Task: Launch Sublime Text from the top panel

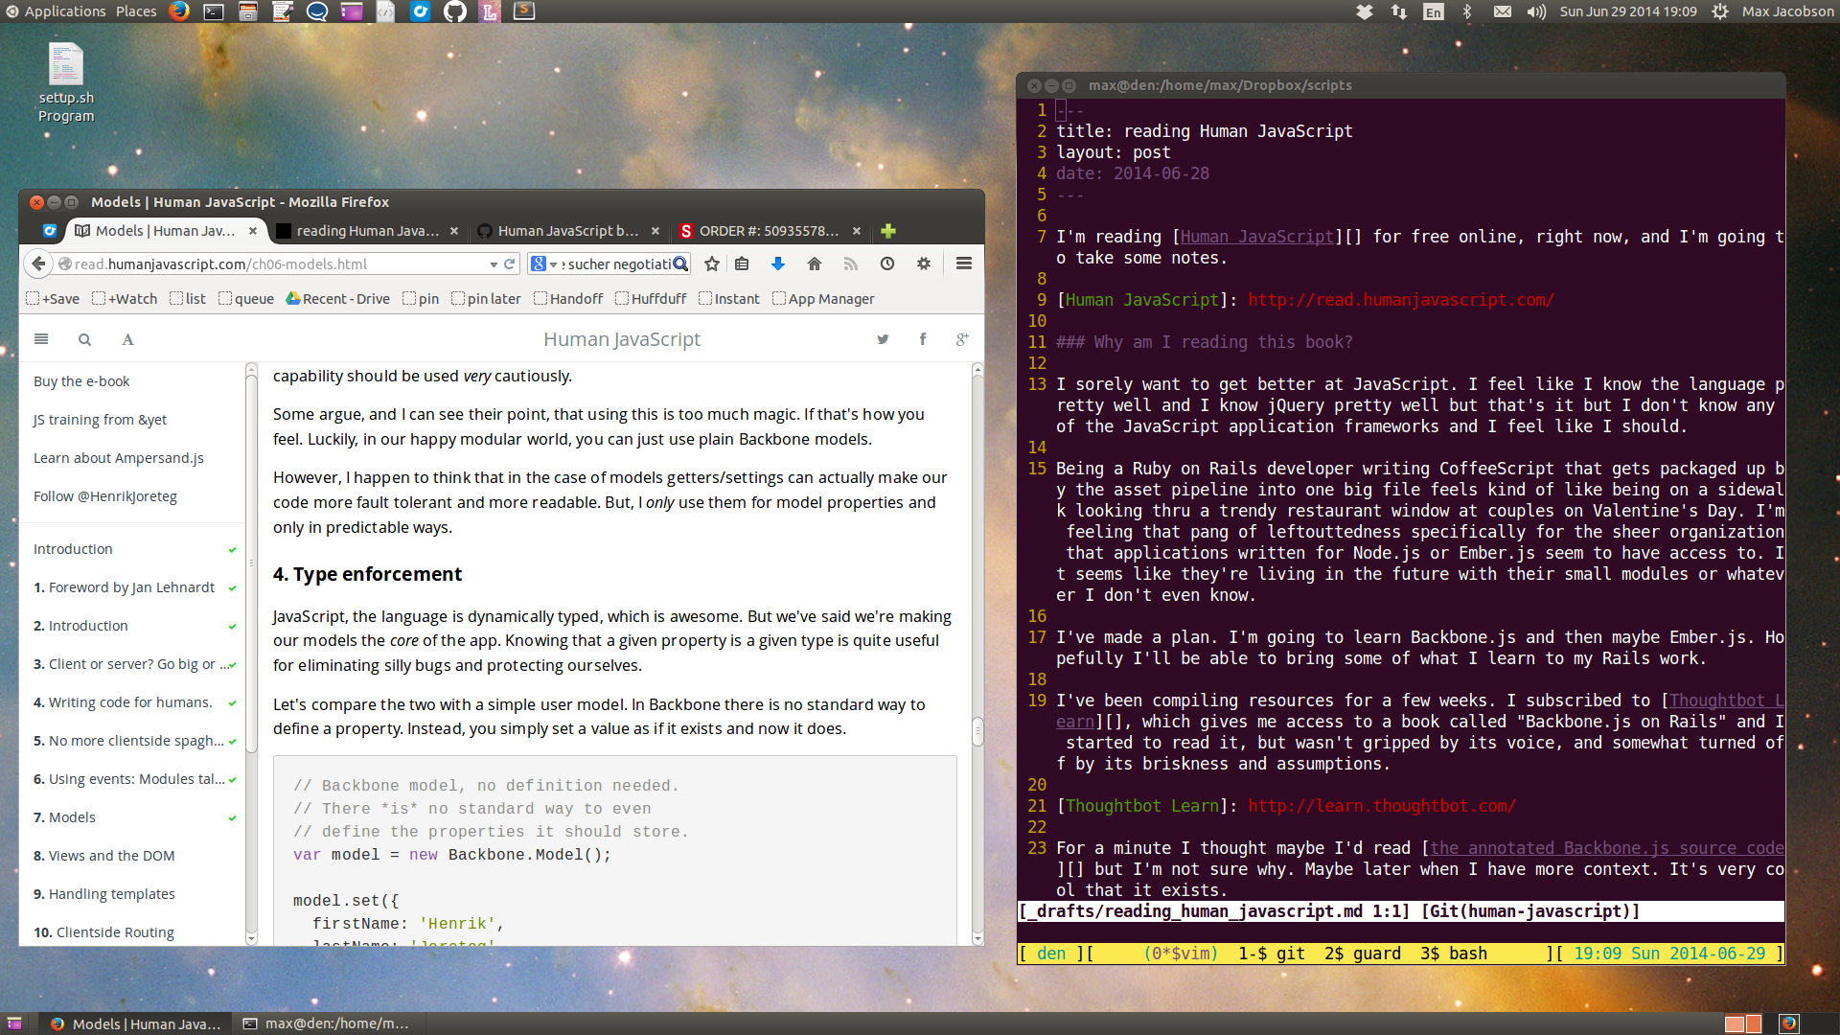Action: [524, 11]
